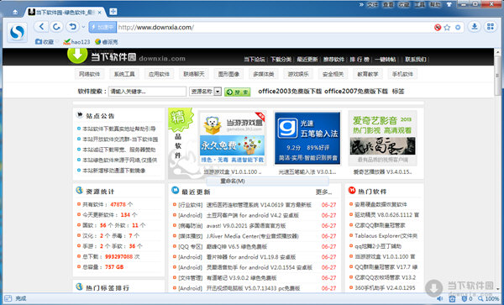Open office2003免费版下载 link
The width and height of the screenshot is (504, 305).
[290, 92]
